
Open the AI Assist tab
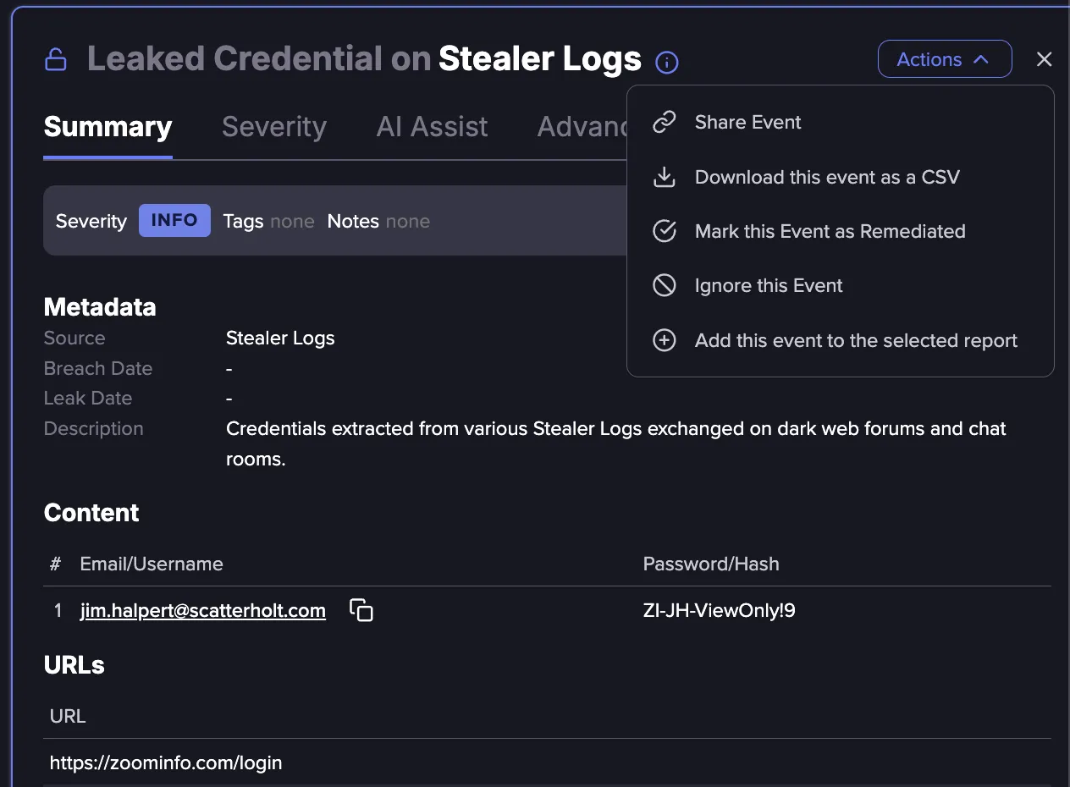pyautogui.click(x=432, y=127)
